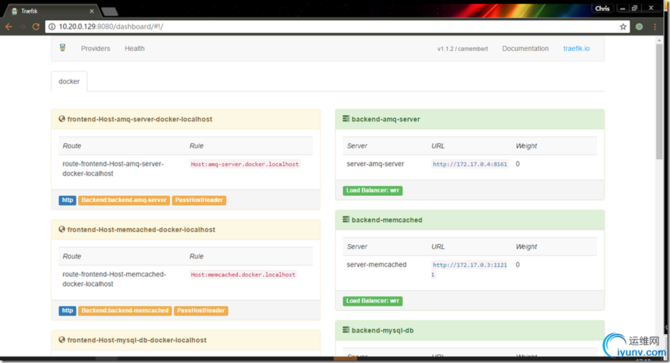The width and height of the screenshot is (670, 363).
Task: Click http badge under amq-server frontend
Action: (67, 200)
